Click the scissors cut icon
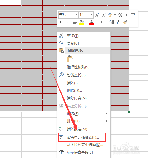The height and width of the screenshot is (158, 148). pyautogui.click(x=61, y=36)
